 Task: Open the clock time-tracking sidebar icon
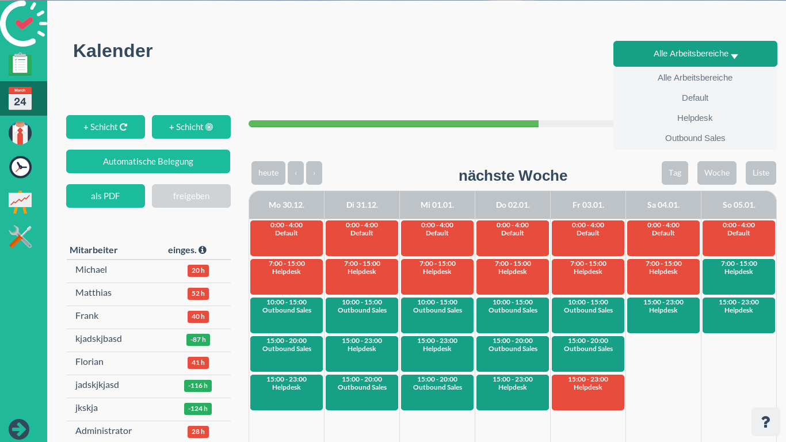pos(20,167)
